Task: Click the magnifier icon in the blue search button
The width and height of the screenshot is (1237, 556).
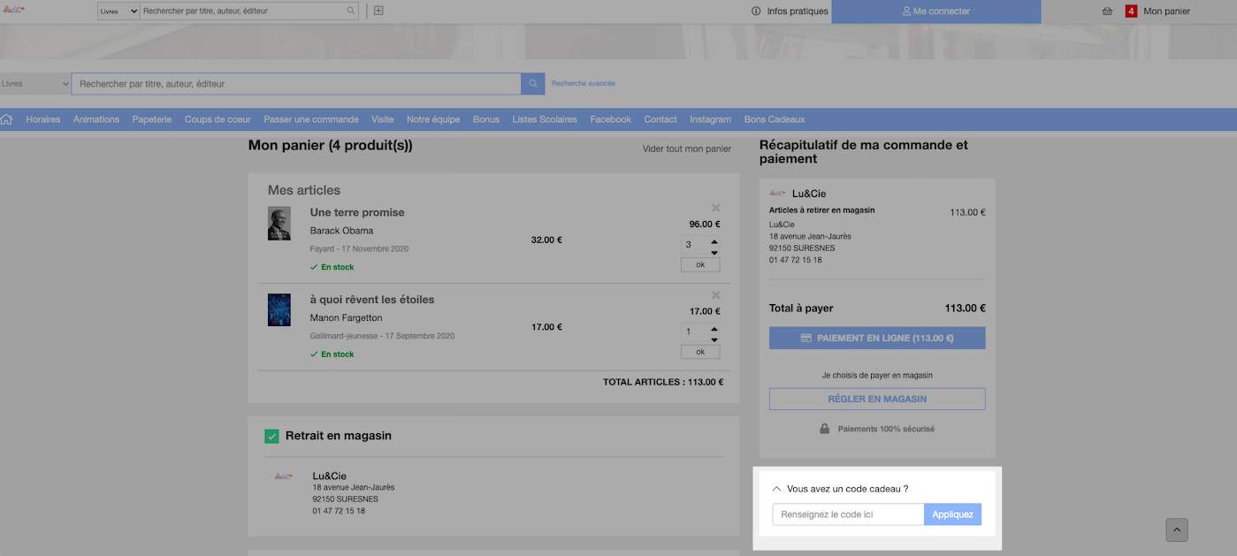Action: (x=533, y=84)
